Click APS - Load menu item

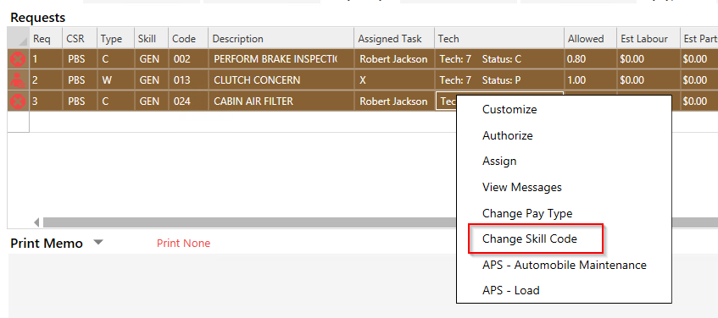pos(510,291)
